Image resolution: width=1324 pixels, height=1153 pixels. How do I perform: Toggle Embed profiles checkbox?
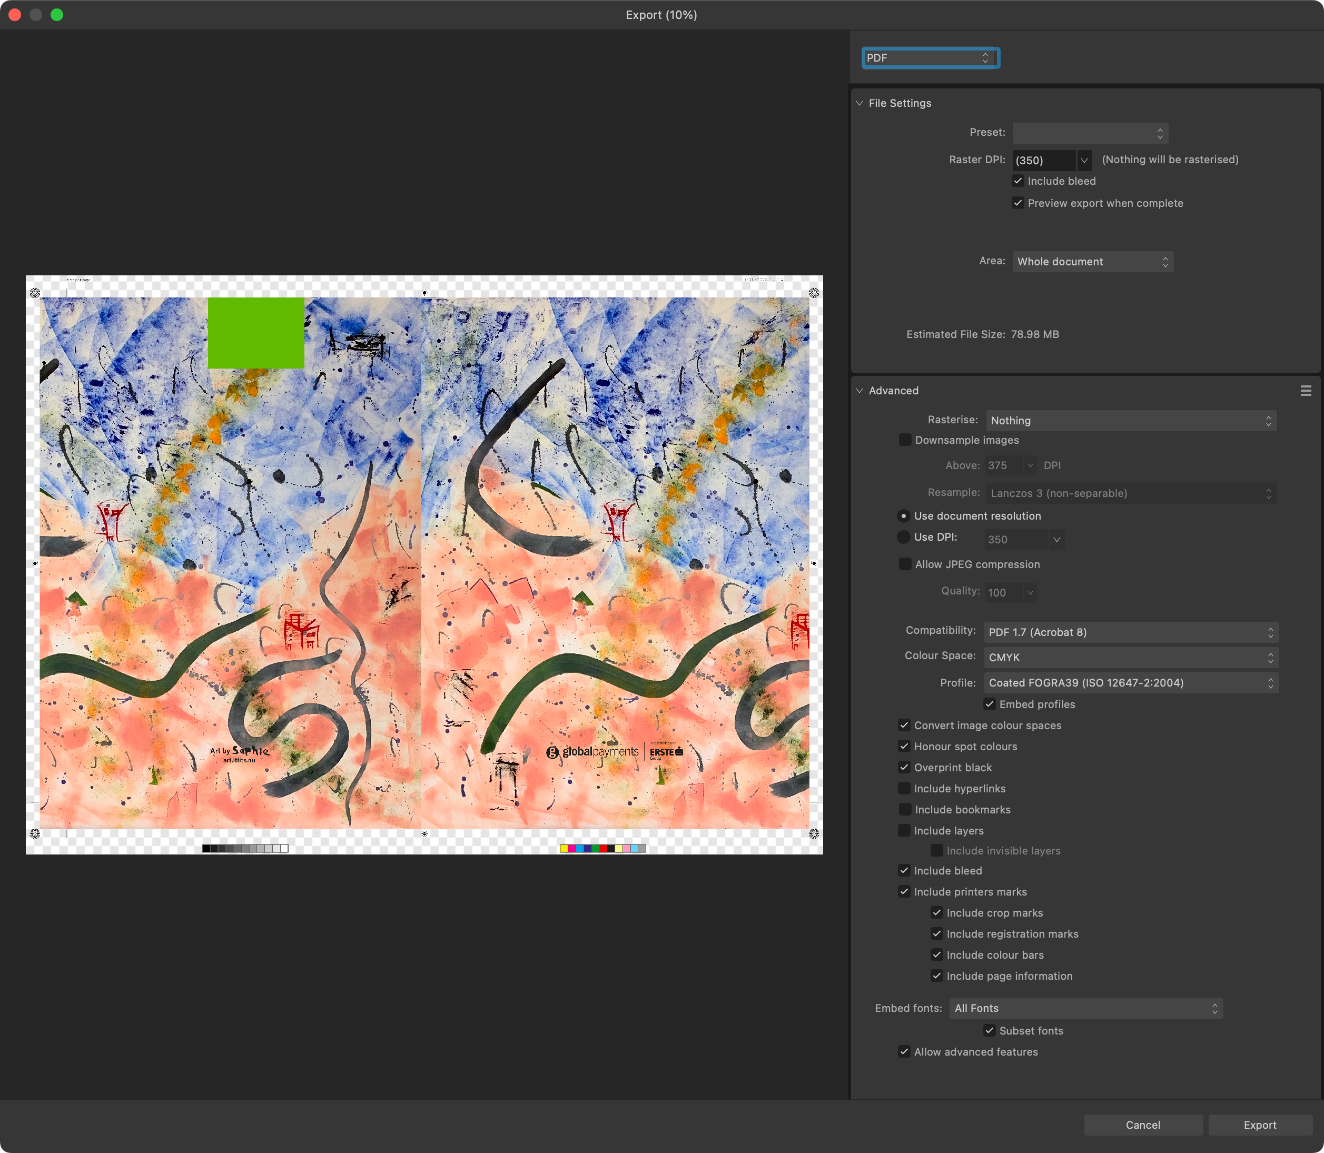pyautogui.click(x=989, y=704)
